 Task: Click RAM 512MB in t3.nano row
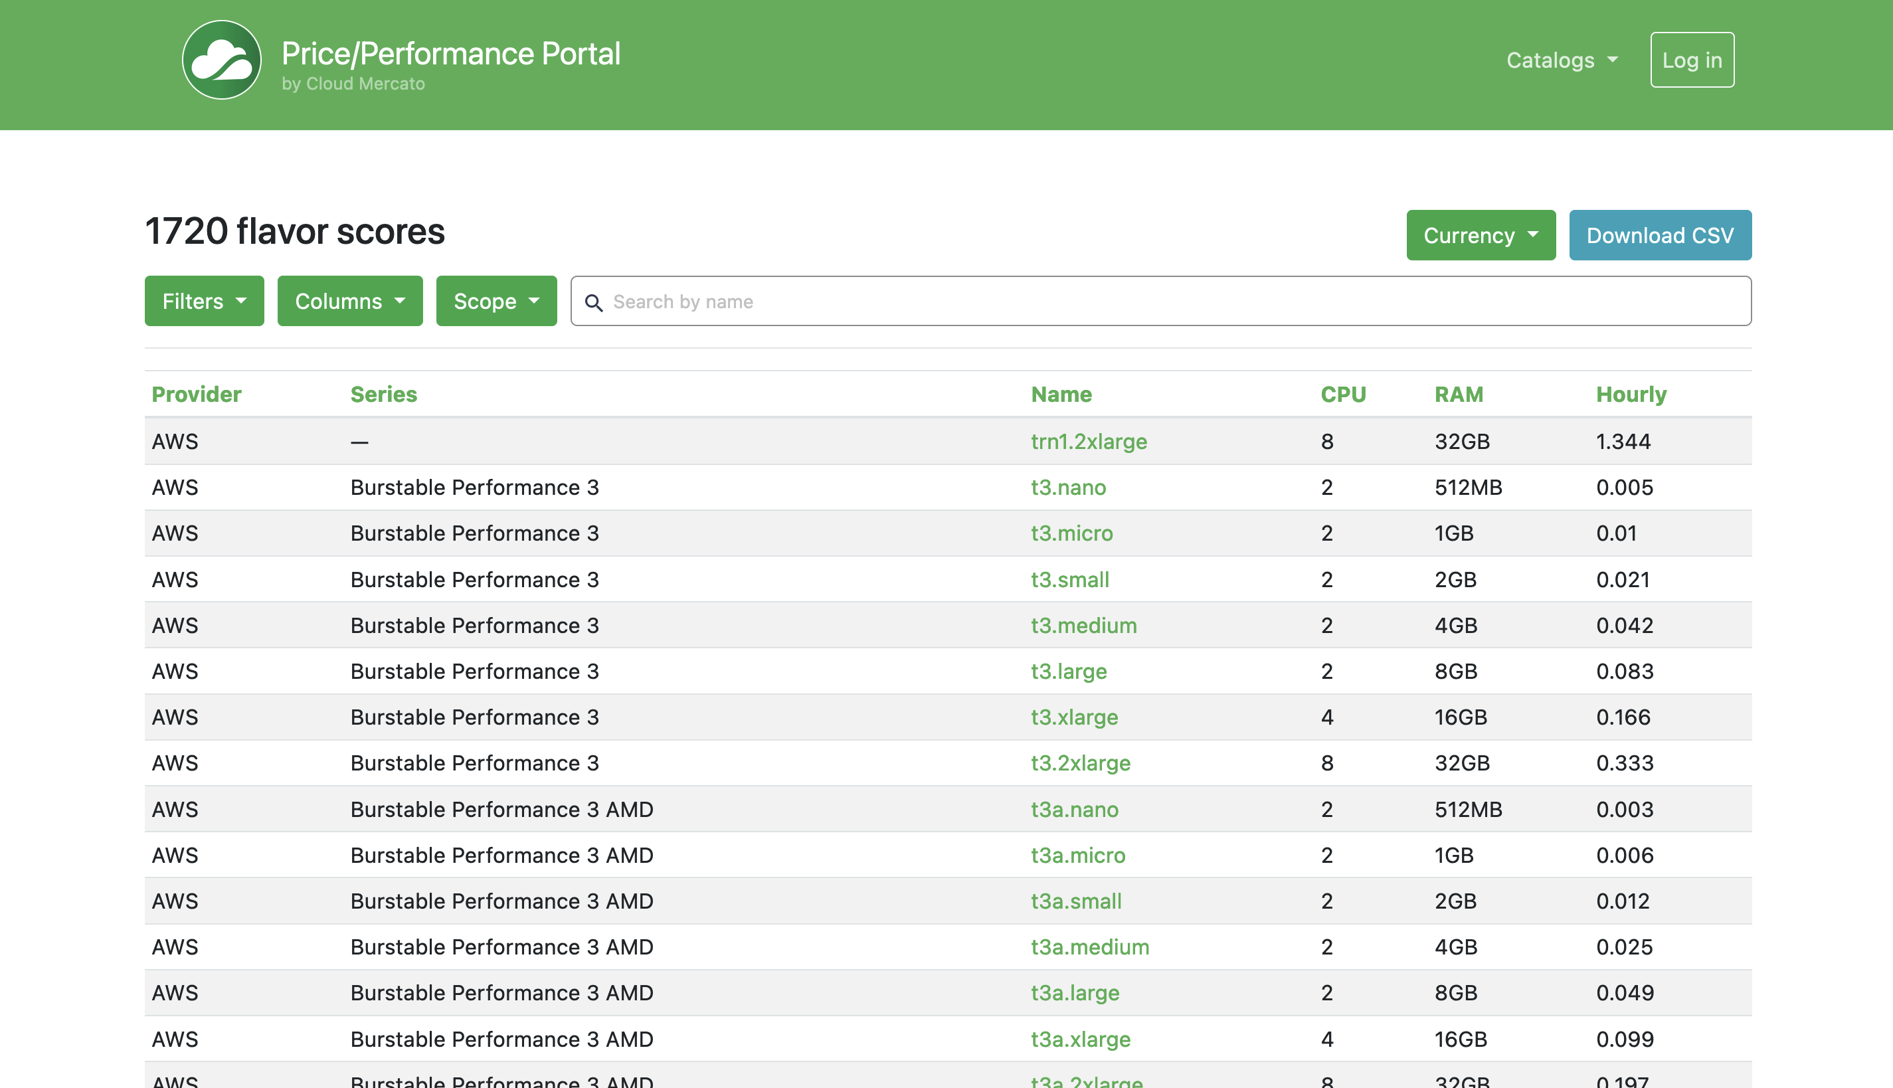pyautogui.click(x=1468, y=488)
